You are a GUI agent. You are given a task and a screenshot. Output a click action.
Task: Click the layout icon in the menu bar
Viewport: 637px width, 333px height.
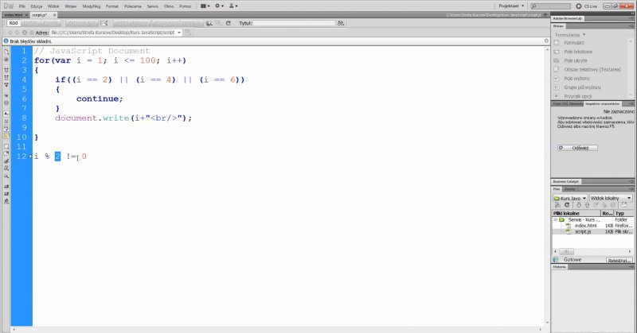[205, 6]
